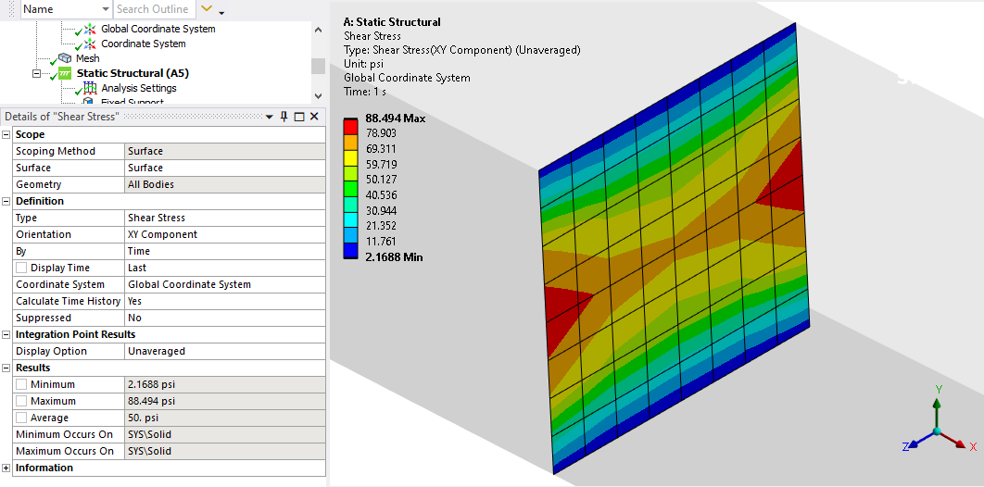Click the Static Structural (A5) icon

[x=65, y=73]
